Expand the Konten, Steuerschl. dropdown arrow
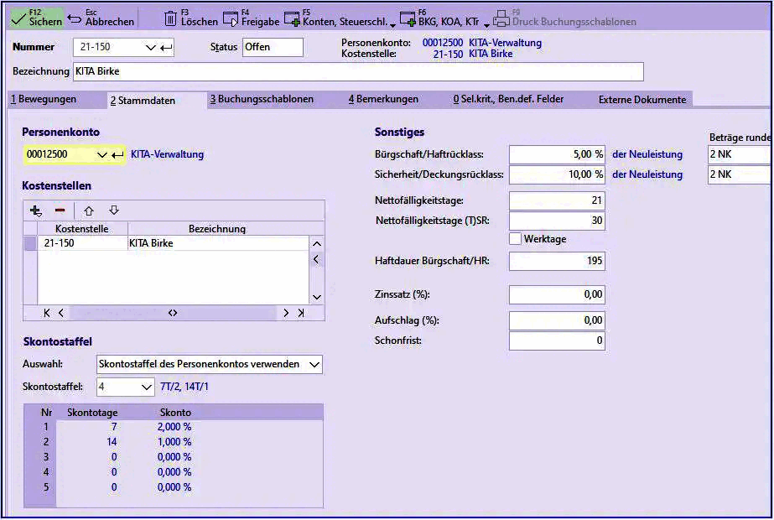The image size is (774, 520). click(393, 24)
